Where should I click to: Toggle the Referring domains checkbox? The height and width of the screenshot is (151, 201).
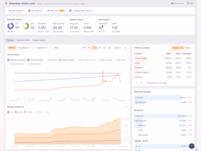tap(8, 60)
